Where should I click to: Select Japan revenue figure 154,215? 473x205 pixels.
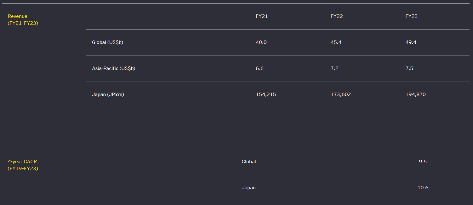(266, 94)
